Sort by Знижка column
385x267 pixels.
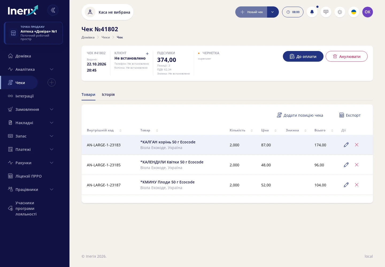305,130
